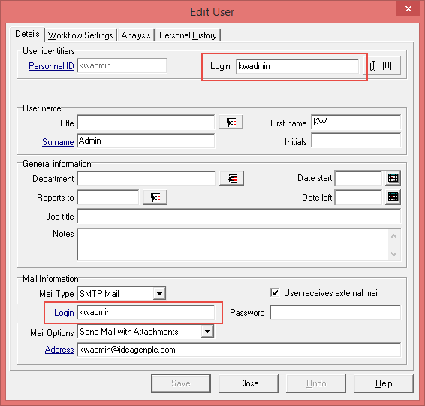Image resolution: width=425 pixels, height=406 pixels.
Task: Follow the Surname link
Action: click(58, 142)
